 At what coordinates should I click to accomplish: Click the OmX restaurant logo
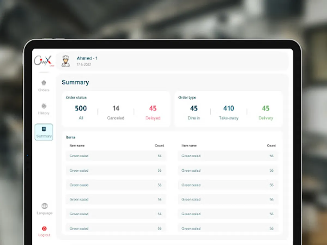[x=44, y=60]
